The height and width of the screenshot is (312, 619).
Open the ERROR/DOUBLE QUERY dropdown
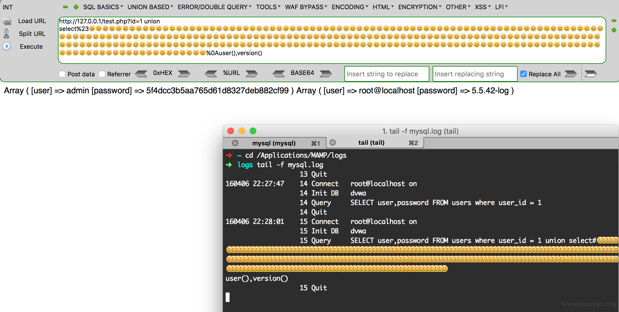[215, 7]
